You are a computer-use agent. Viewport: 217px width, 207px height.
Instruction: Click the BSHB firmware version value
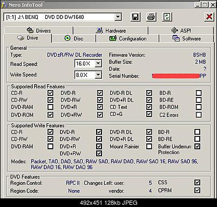tap(199, 55)
